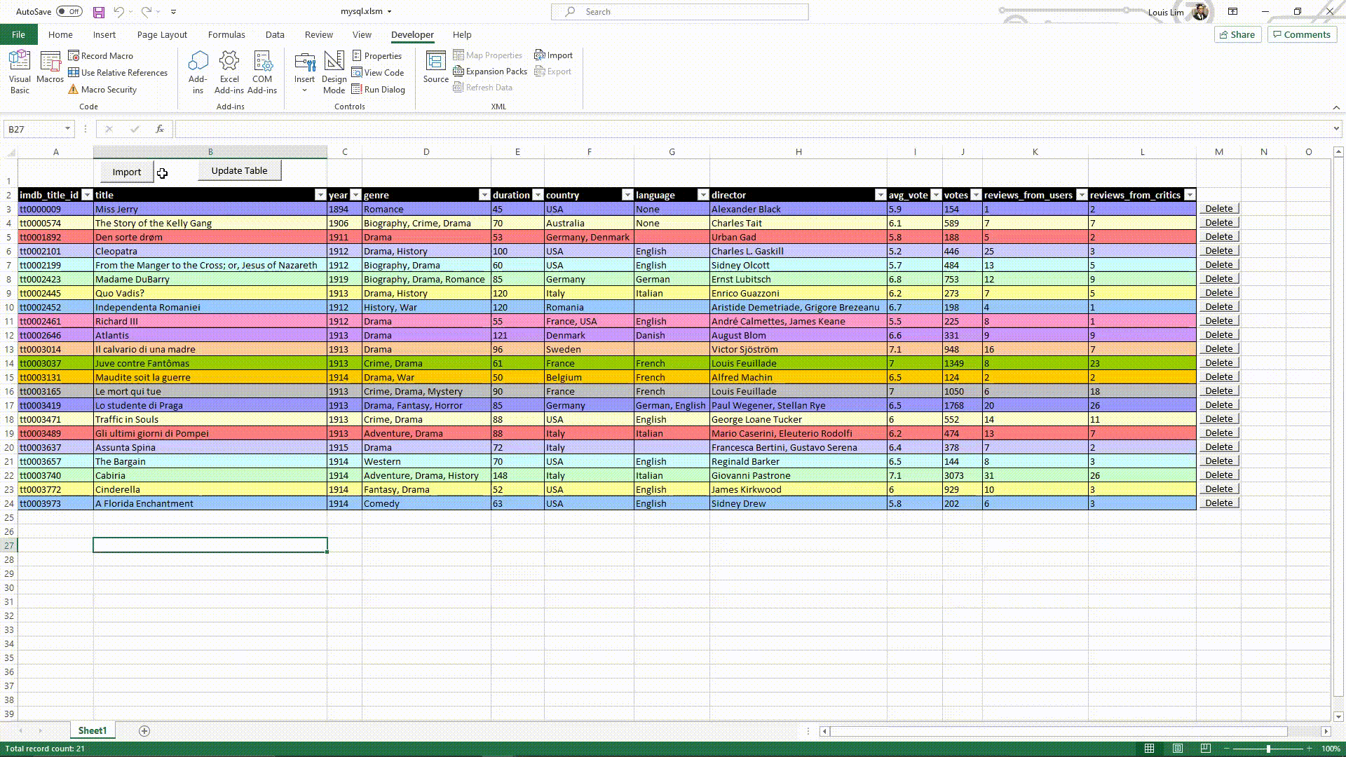Click the Update Table button
Image resolution: width=1346 pixels, height=757 pixels.
pos(240,170)
